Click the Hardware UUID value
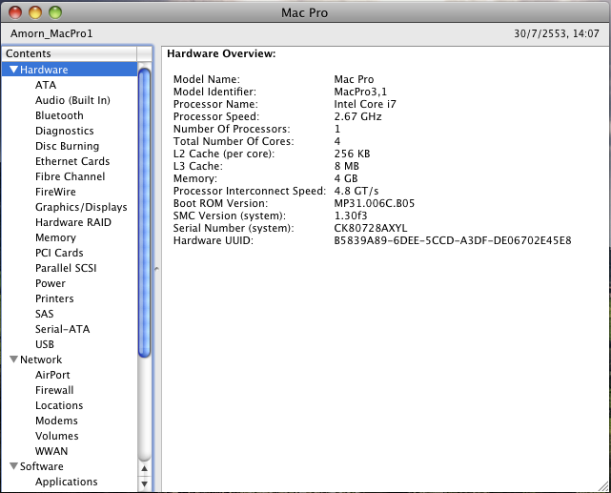Image resolution: width=611 pixels, height=493 pixels. pos(453,240)
